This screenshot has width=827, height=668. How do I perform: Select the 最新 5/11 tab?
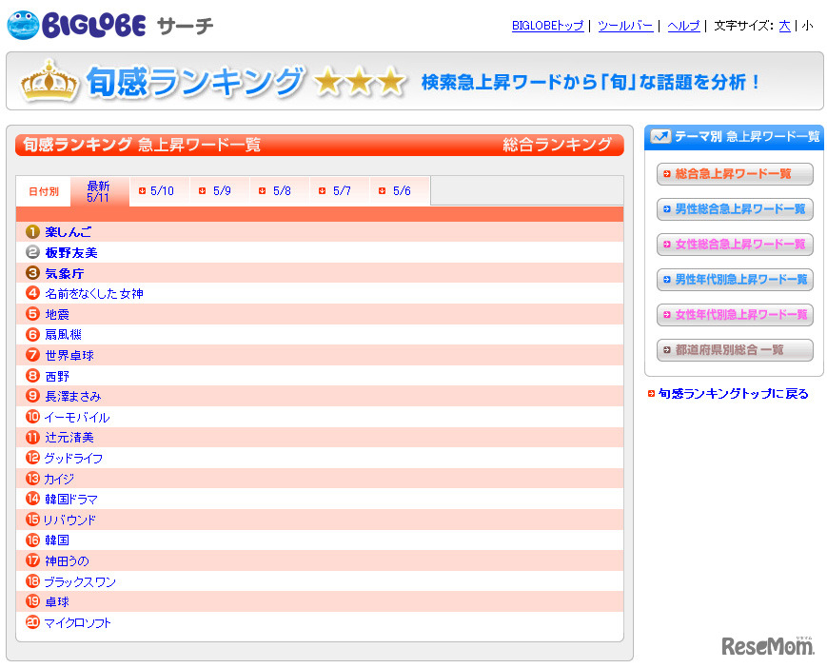[98, 191]
